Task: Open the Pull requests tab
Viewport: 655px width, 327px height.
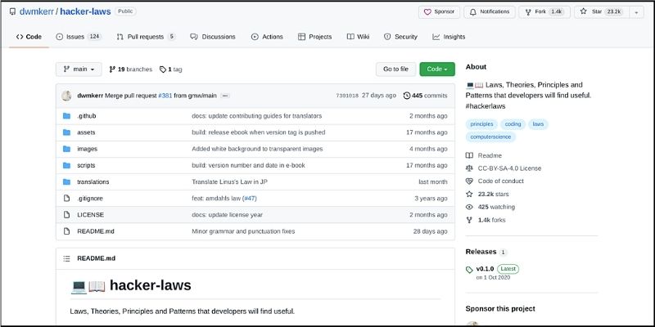Action: pos(146,37)
